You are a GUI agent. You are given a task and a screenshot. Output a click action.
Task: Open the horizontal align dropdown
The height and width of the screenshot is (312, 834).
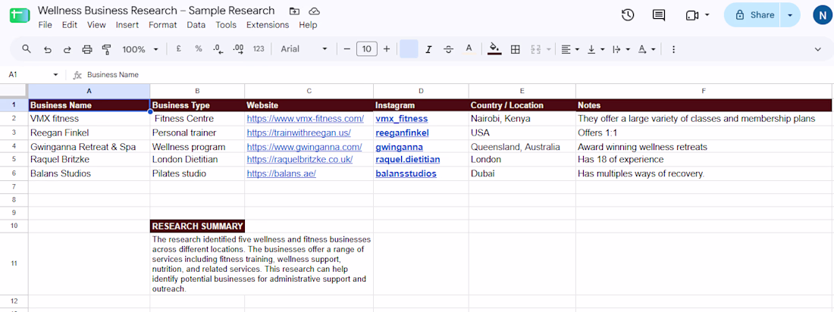tap(570, 49)
